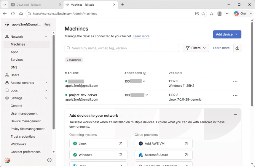This screenshot has height=167, width=255.
Task: Click the site info lock icon
Action: coord(29,14)
